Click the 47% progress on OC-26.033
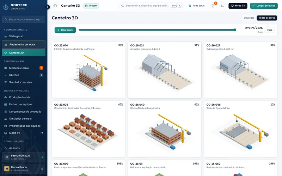The image size is (282, 176). [121, 105]
